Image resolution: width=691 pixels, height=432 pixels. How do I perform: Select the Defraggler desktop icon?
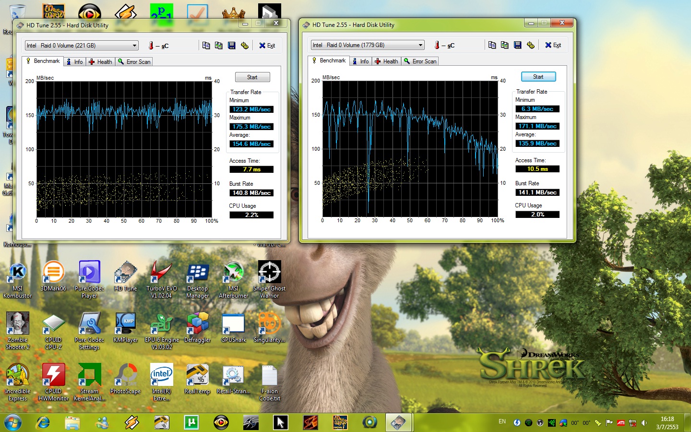[x=197, y=327]
